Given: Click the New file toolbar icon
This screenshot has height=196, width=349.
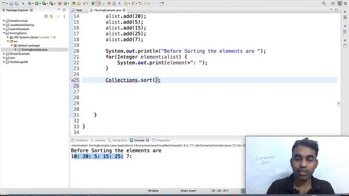Looking at the screenshot, I should [4, 3].
